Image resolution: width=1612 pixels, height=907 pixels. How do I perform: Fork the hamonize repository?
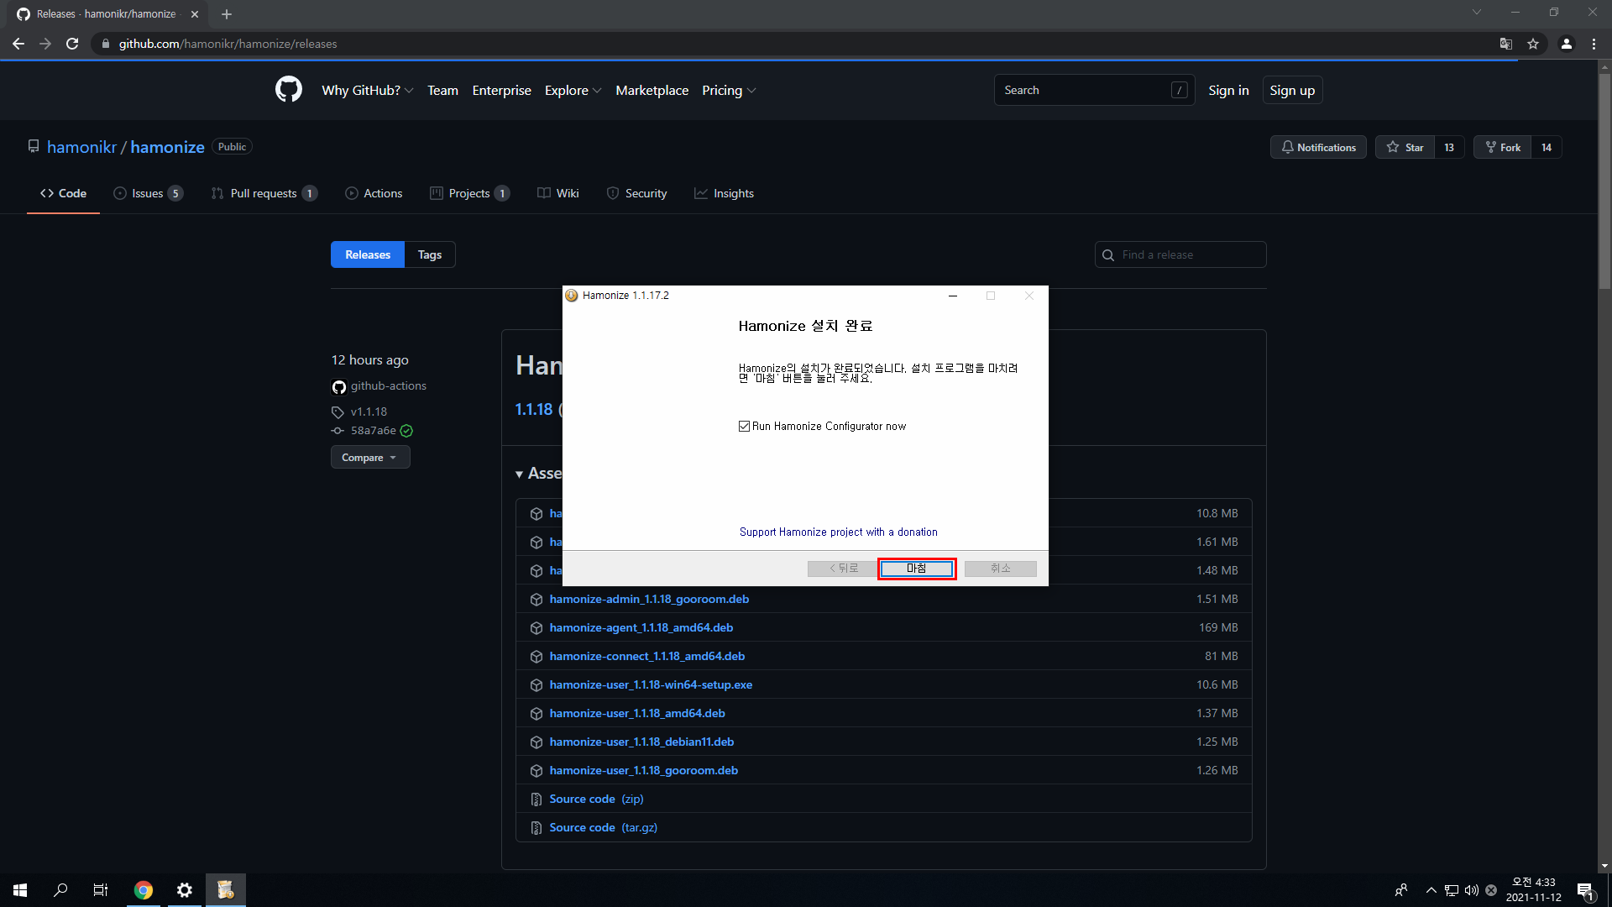[1502, 147]
